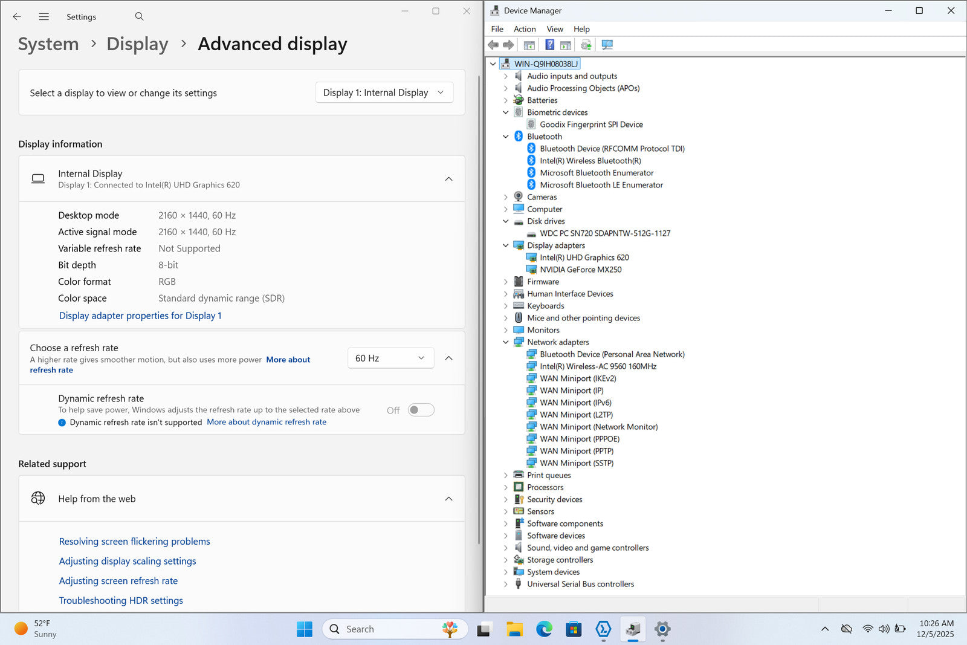Toggle the Dynamic refresh rate switch
Screen dimensions: 967x645
tap(421, 410)
